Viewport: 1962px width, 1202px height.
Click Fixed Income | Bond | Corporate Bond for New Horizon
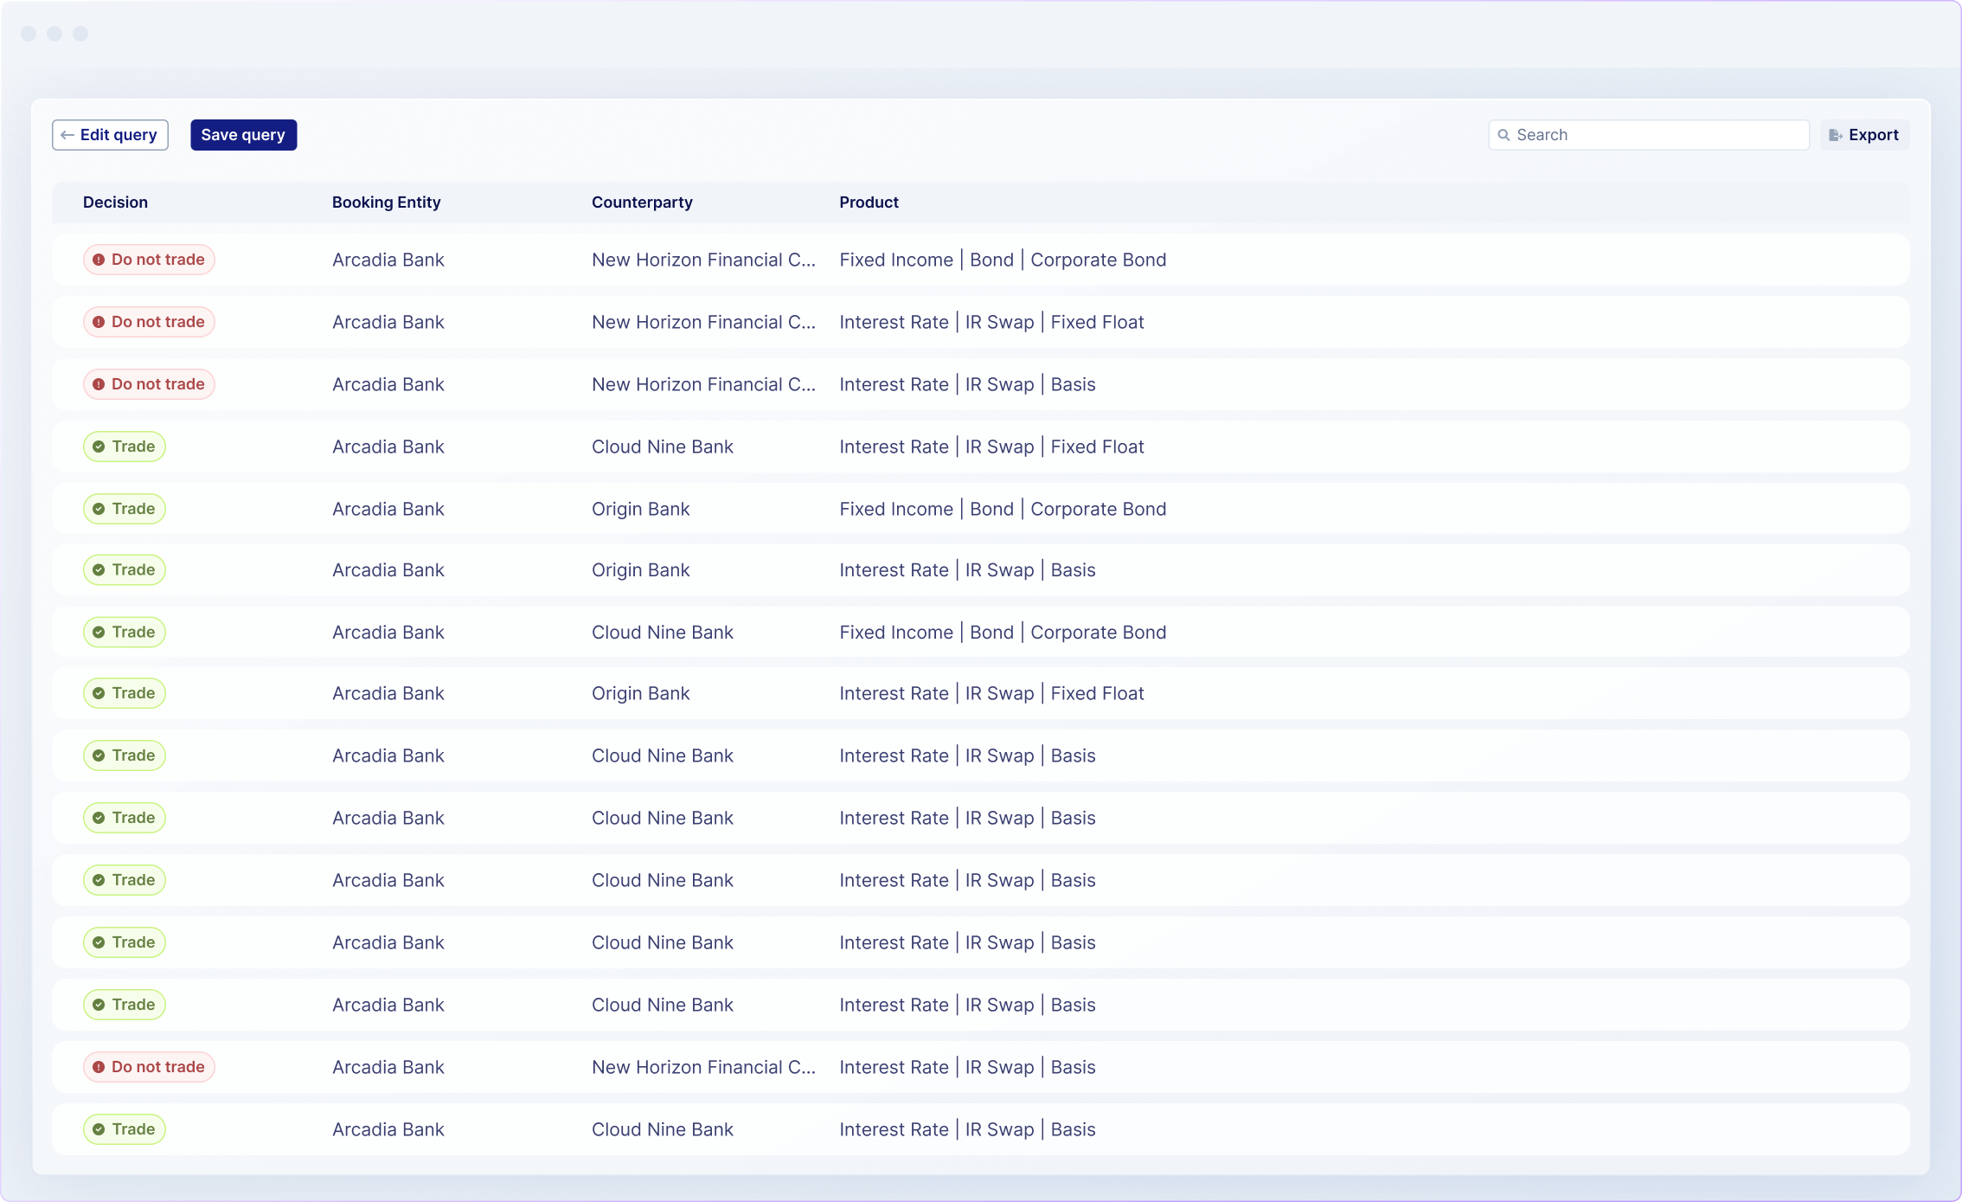click(1003, 260)
